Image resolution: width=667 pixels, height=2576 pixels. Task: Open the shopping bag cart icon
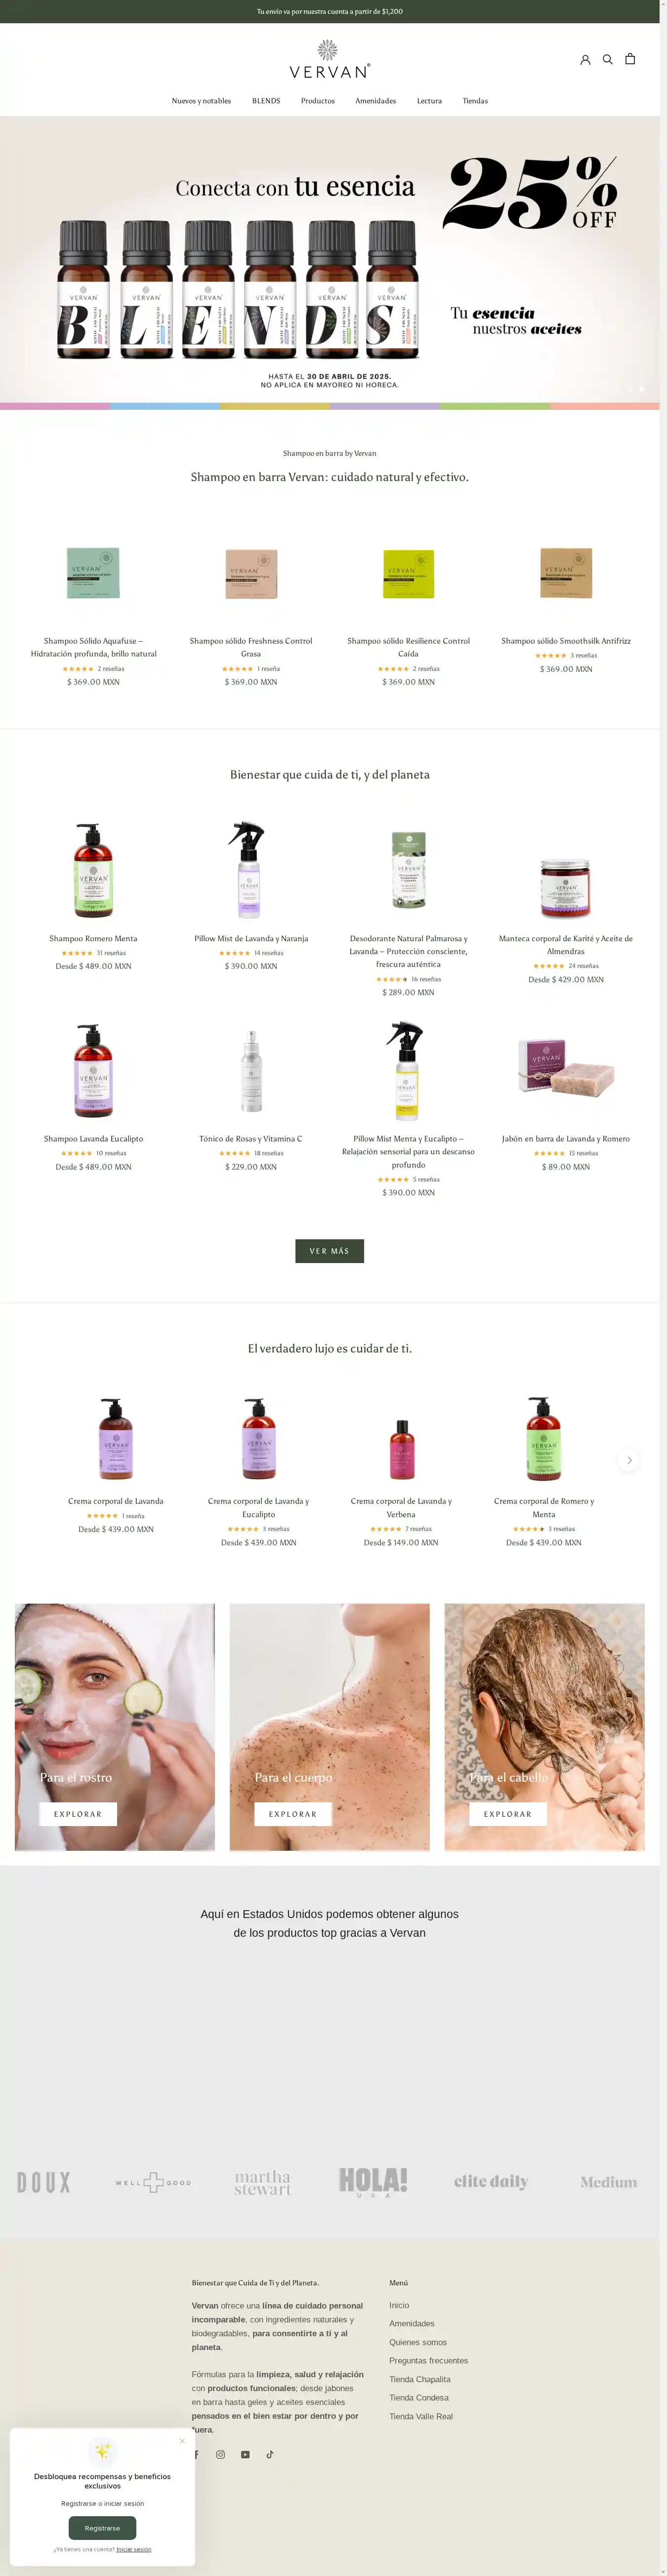[x=630, y=59]
